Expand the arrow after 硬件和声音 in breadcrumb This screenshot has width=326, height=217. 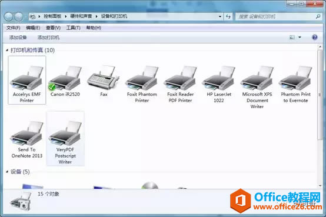pos(97,16)
